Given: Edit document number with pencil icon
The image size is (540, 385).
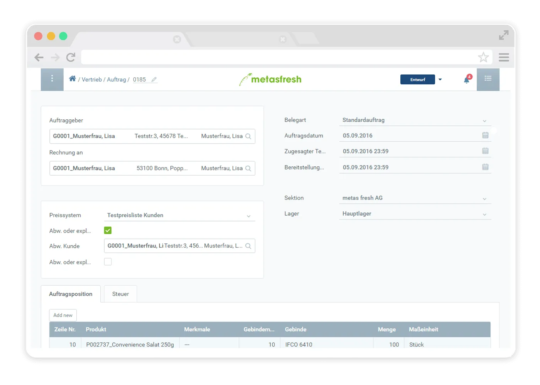Looking at the screenshot, I should (154, 80).
